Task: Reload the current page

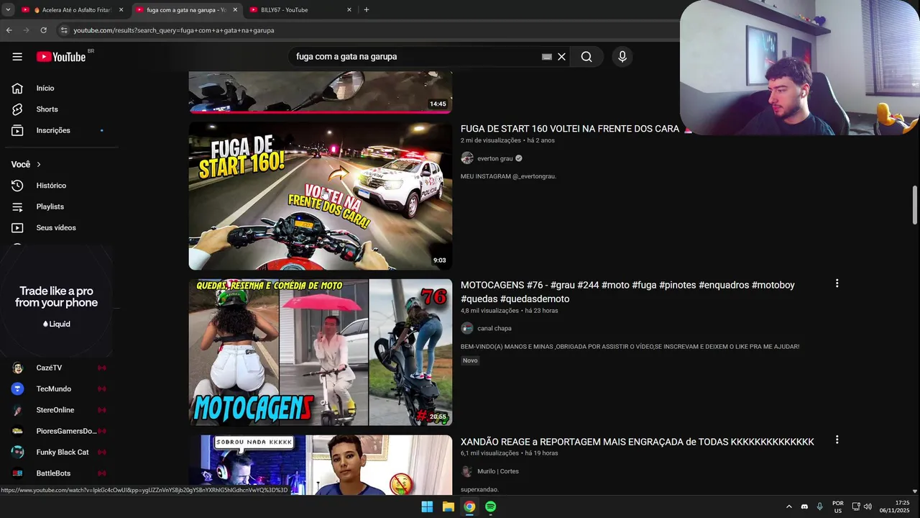Action: 44,30
